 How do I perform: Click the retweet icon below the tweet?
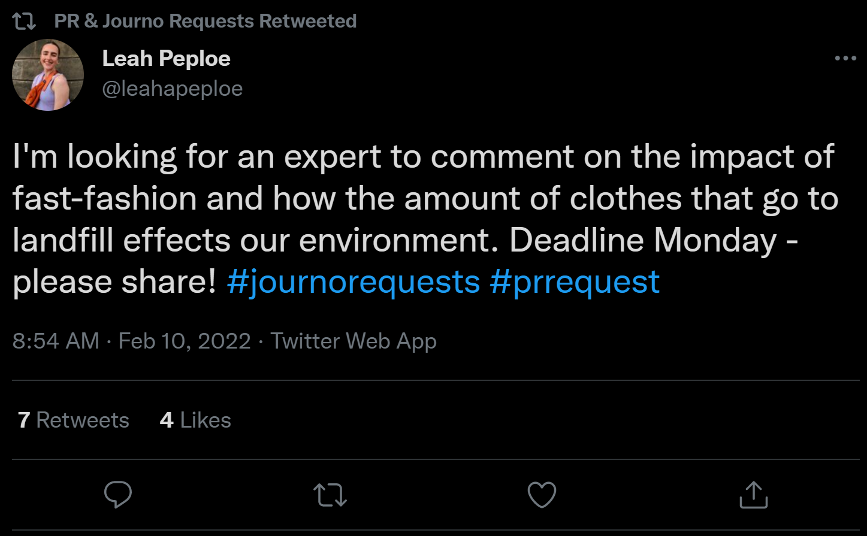[330, 495]
